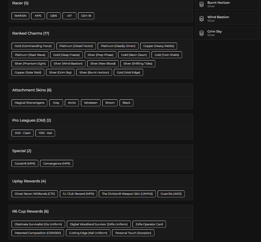261x242 pixels.
Task: Pick Silver (Shifting Tides) charm
Action: click(x=138, y=64)
